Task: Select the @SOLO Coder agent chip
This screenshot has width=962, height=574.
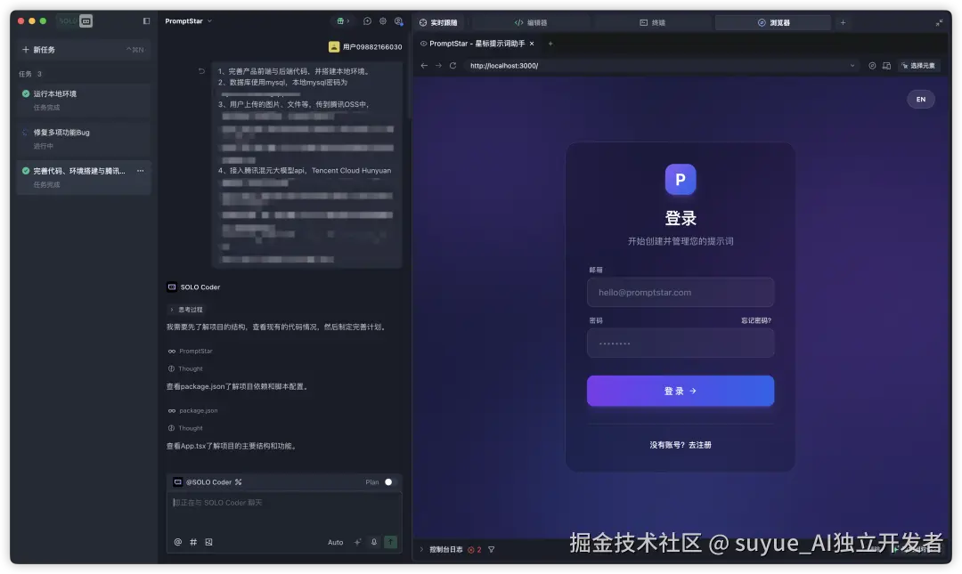Action: pyautogui.click(x=208, y=482)
